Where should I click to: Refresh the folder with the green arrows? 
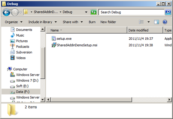point(94,12)
